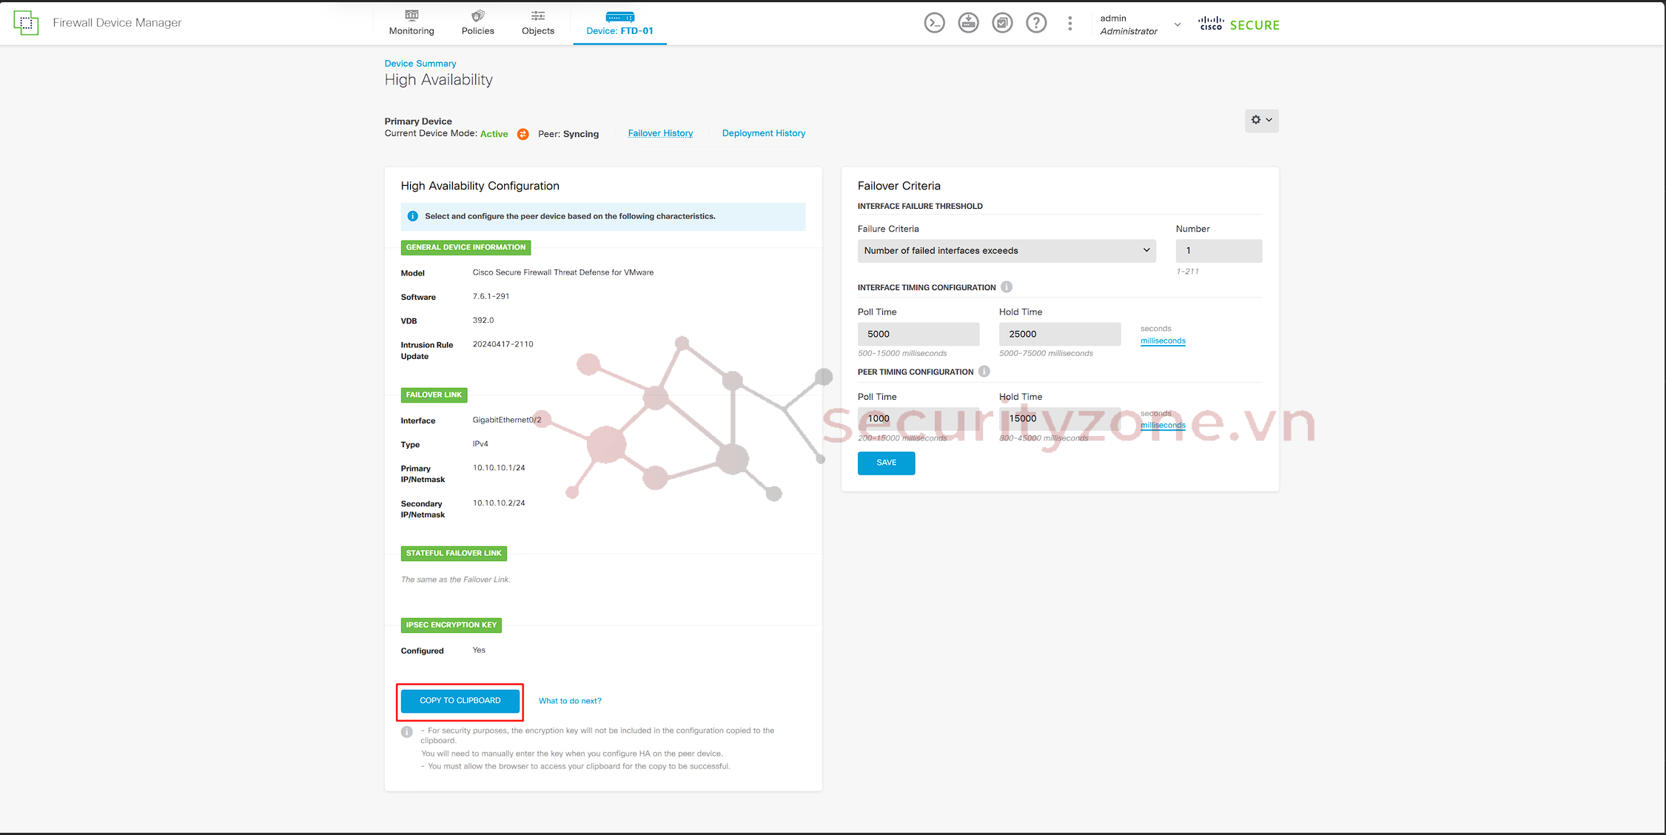The height and width of the screenshot is (835, 1666).
Task: Click the interface Poll Time input field
Action: (918, 334)
